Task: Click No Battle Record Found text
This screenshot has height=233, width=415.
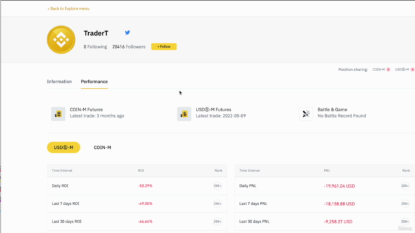Action: coord(342,116)
